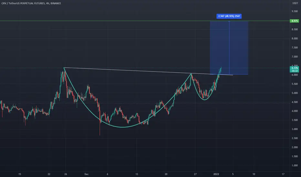Click the Dec label on time axis

click(86, 174)
